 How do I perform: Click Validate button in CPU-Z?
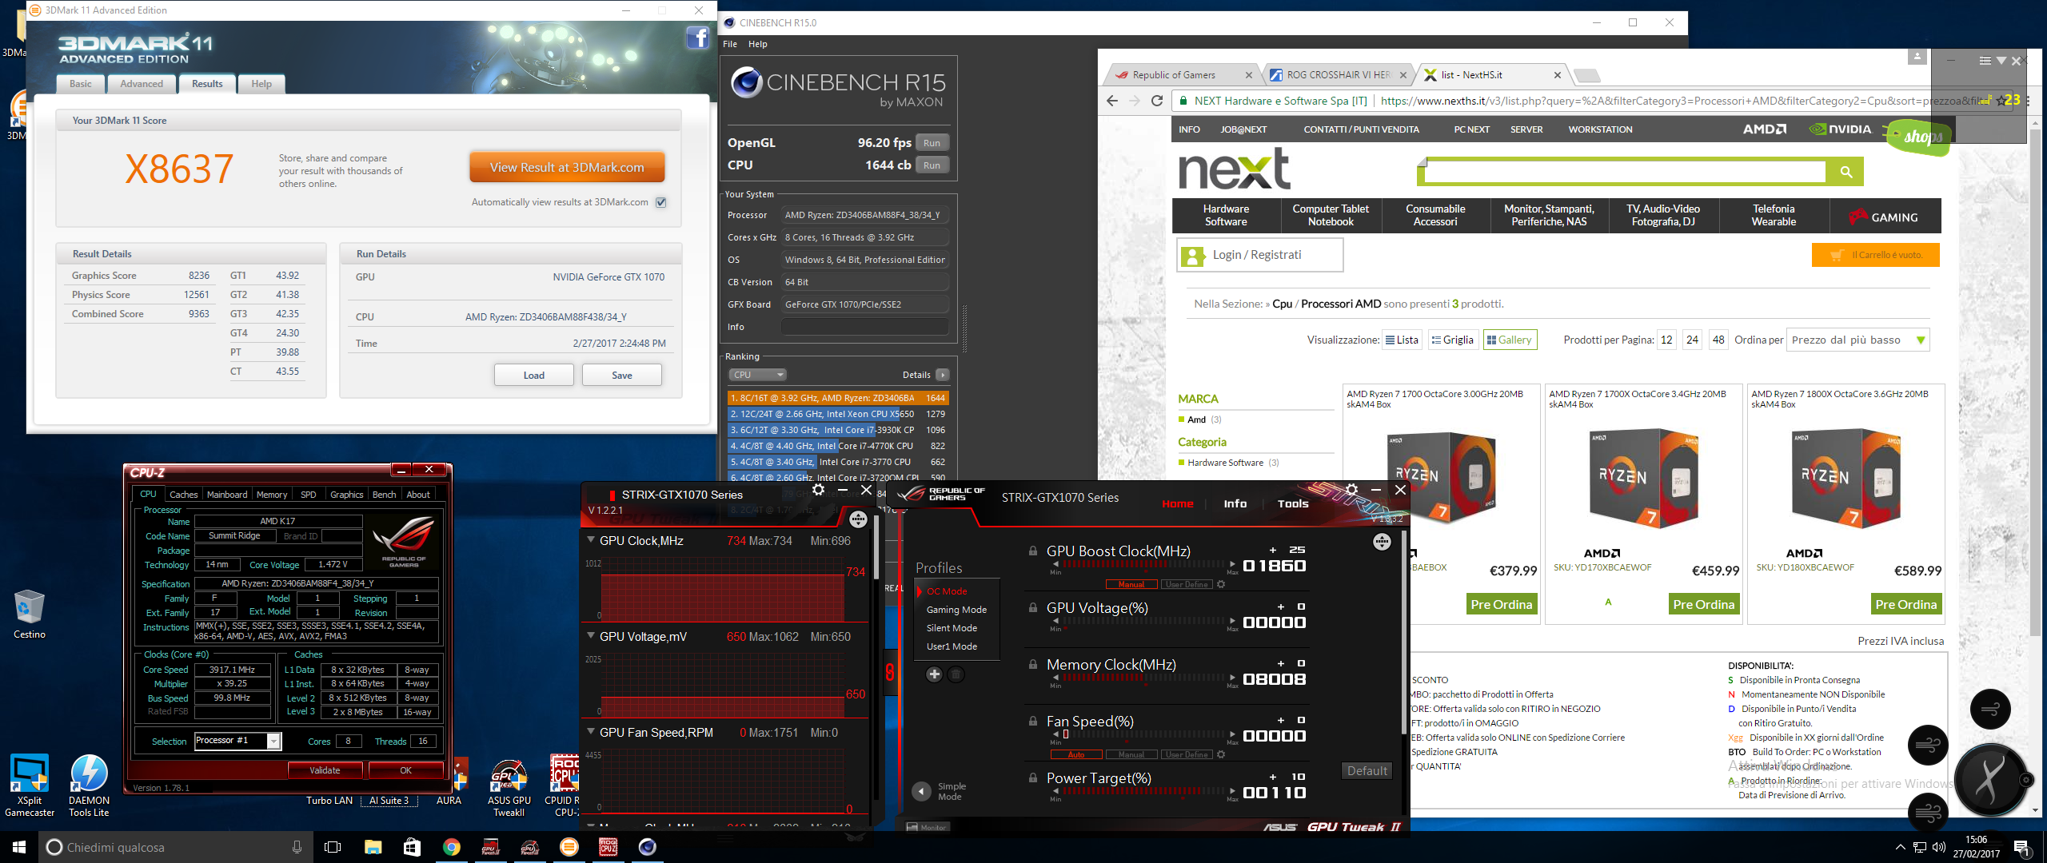pyautogui.click(x=325, y=770)
